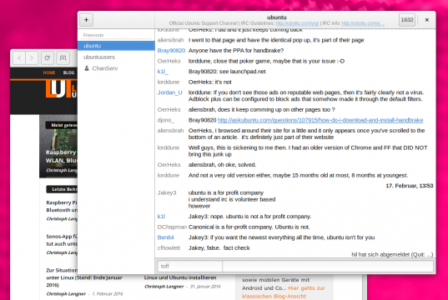This screenshot has height=300, width=448.
Task: Click the Ben64 nickname
Action: point(165,237)
